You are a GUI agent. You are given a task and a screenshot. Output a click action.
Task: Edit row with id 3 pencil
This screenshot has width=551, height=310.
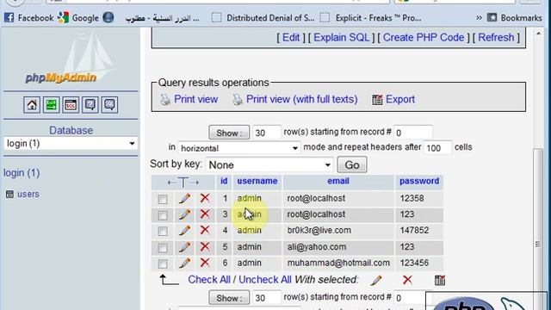(184, 214)
